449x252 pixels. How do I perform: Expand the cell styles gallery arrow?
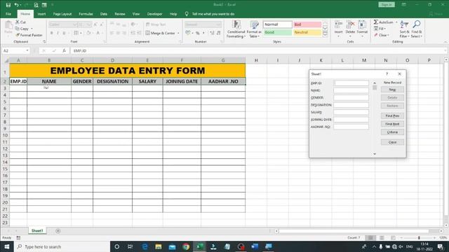coord(325,34)
